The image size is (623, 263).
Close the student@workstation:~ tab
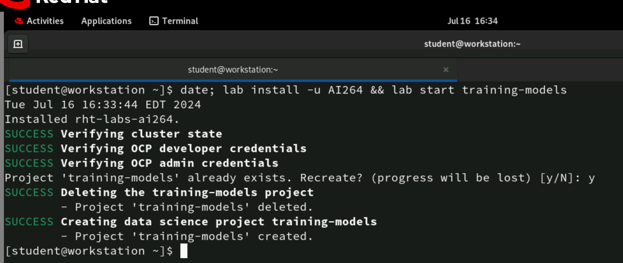(446, 69)
